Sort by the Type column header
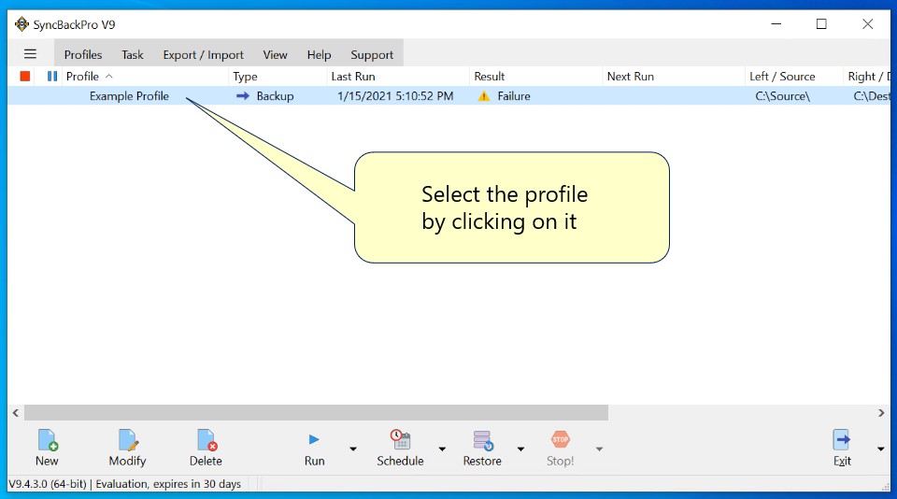The image size is (897, 499). pyautogui.click(x=278, y=76)
